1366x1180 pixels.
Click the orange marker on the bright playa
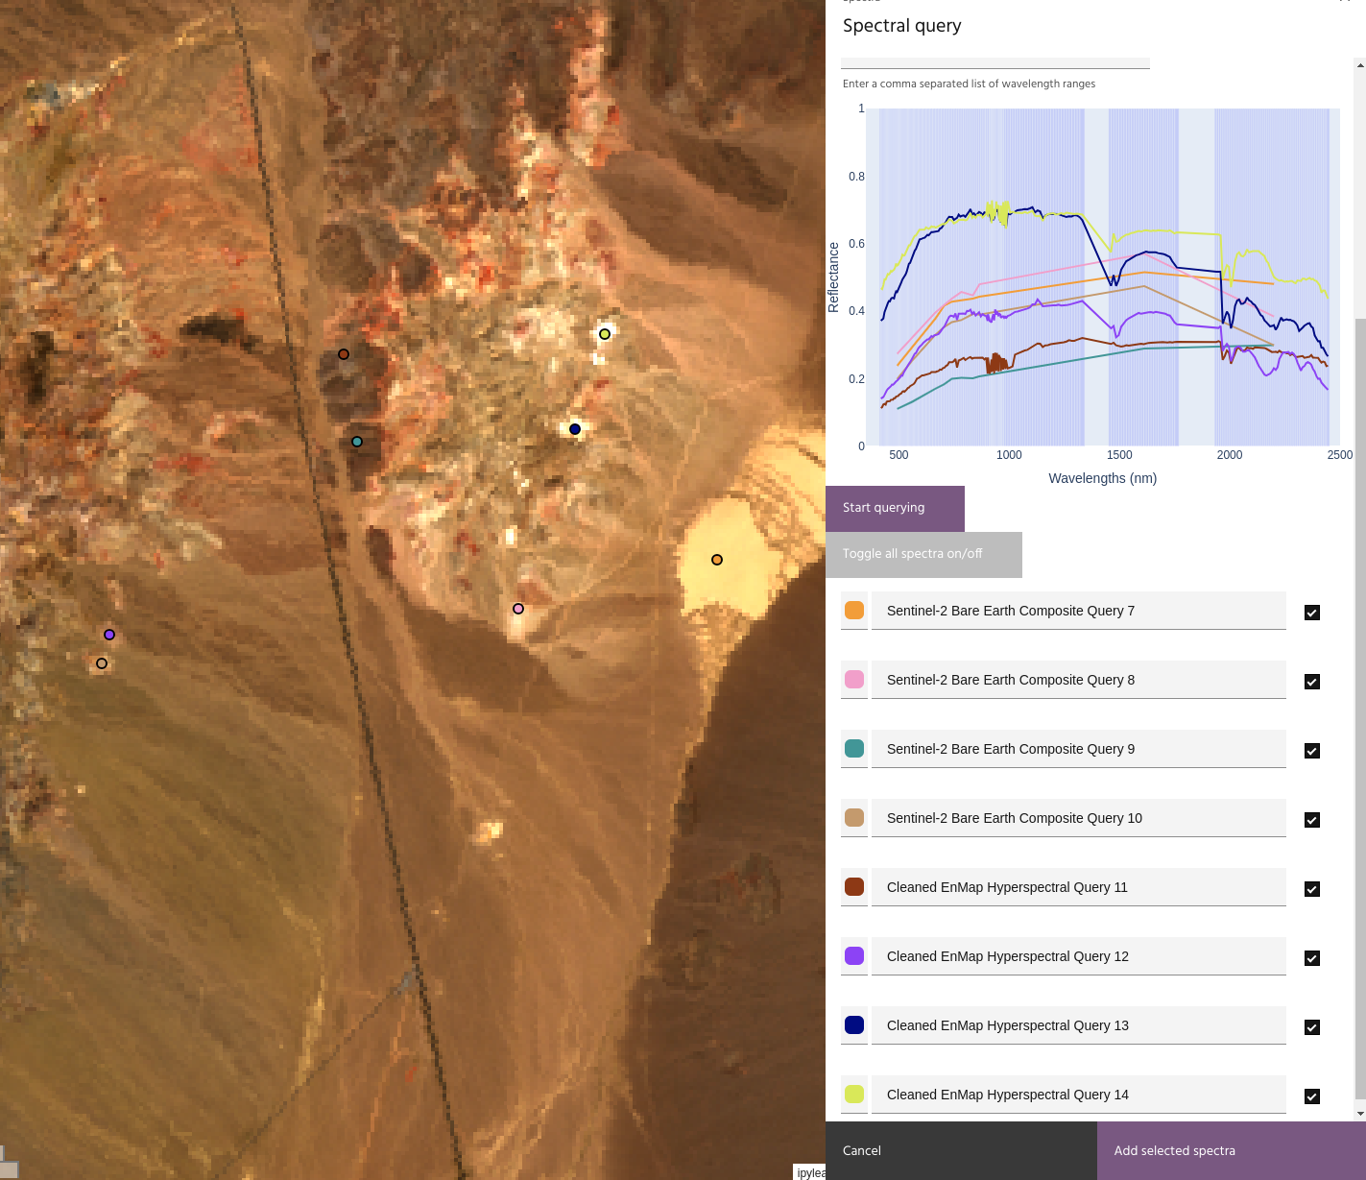(717, 560)
